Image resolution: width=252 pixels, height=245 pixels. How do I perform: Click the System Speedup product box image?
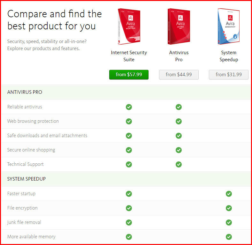tap(229, 26)
